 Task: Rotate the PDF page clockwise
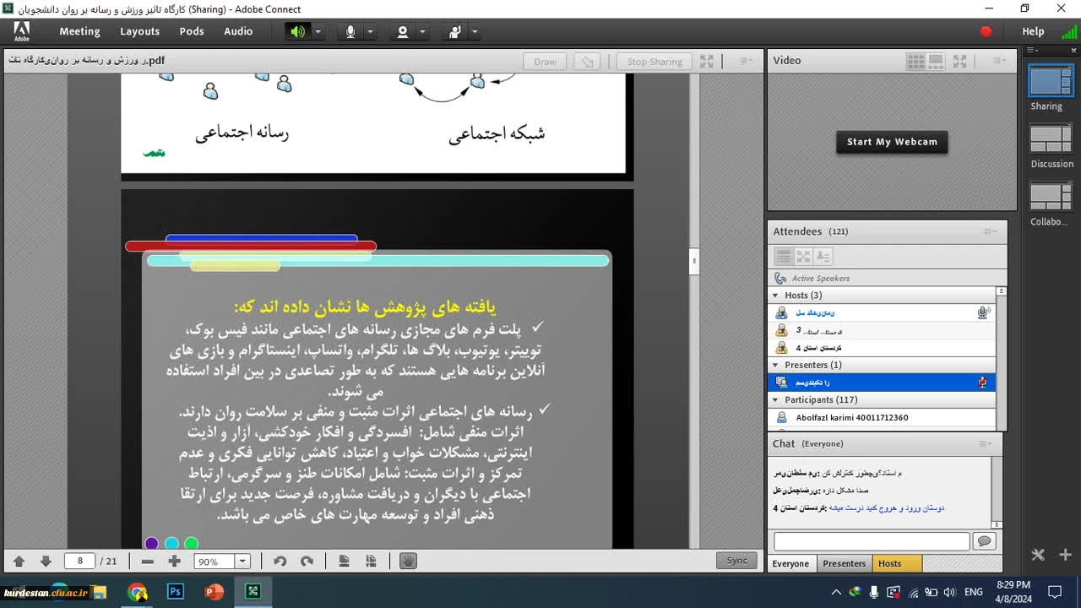307,562
